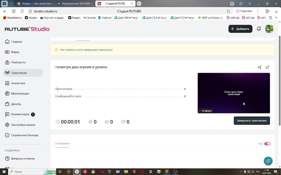Screen dimensions: 281x175
Task: Click the dislikes thumbs-down counter icon
Action: (123, 122)
